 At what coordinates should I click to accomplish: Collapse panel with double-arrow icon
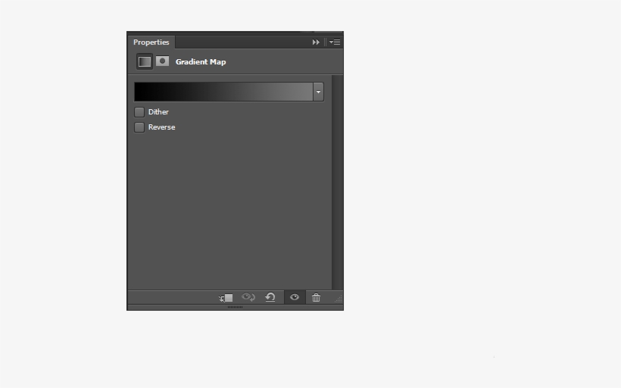[x=316, y=42]
